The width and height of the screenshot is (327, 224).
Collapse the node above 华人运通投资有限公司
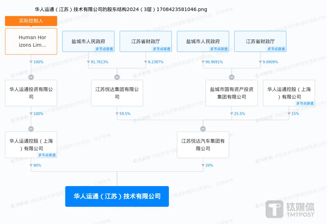[31, 77]
